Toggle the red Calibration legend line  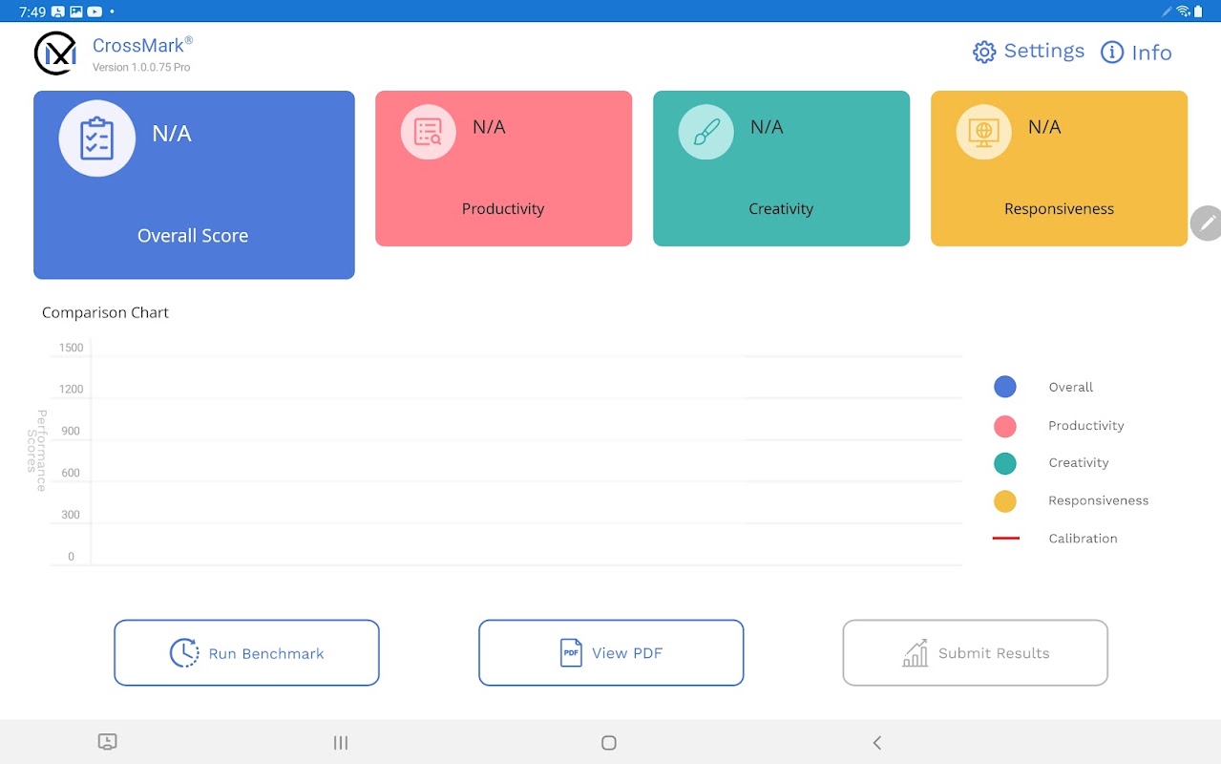click(1006, 539)
